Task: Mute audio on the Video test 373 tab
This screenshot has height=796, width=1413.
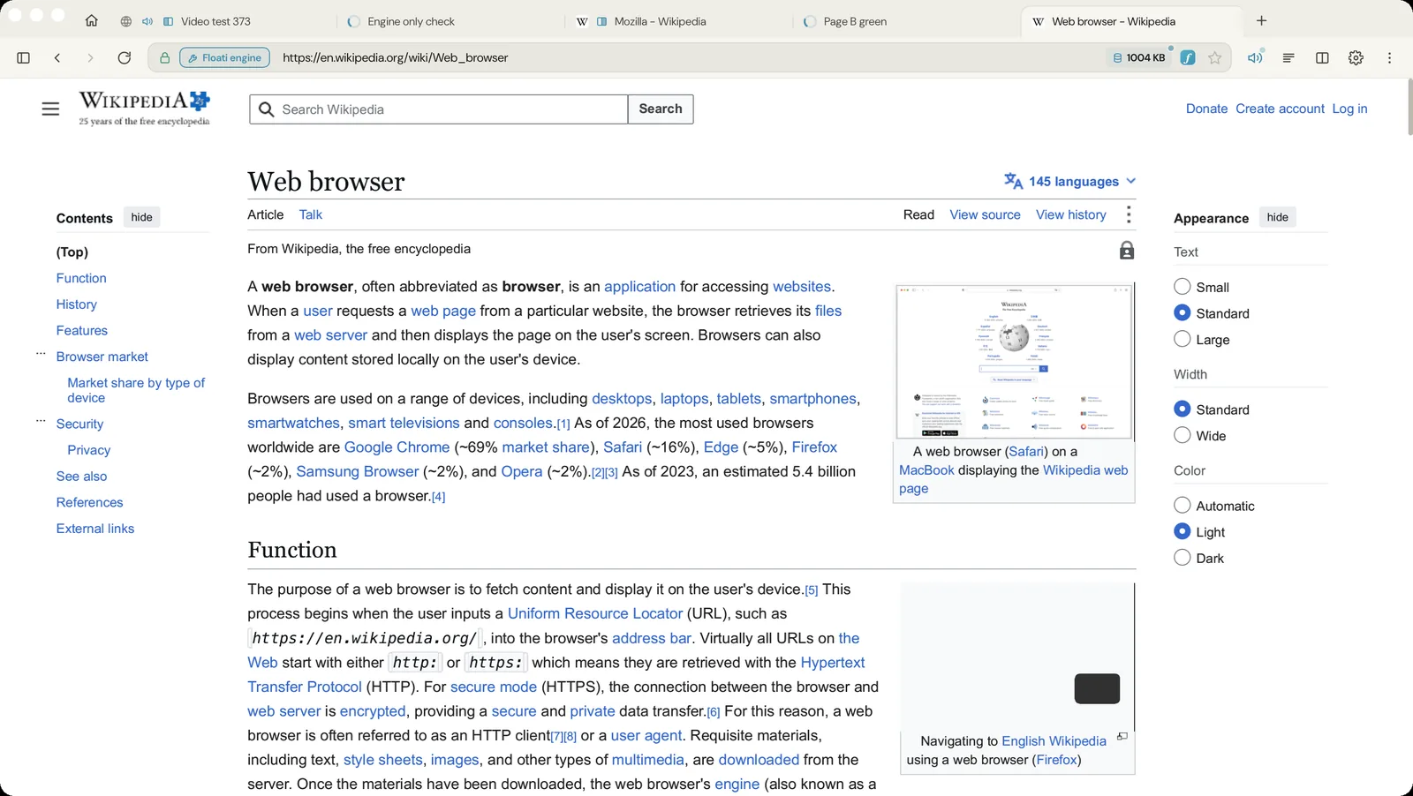Action: click(x=147, y=21)
